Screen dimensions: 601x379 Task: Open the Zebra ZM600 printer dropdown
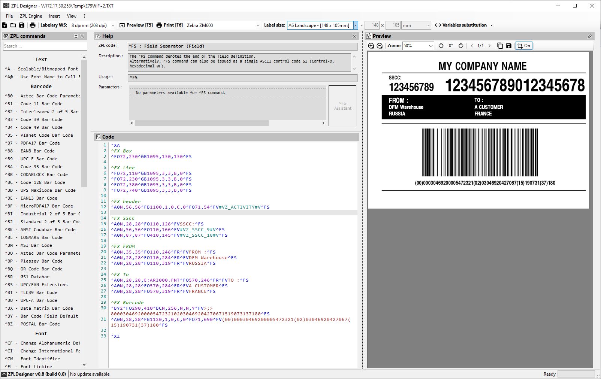click(x=257, y=25)
